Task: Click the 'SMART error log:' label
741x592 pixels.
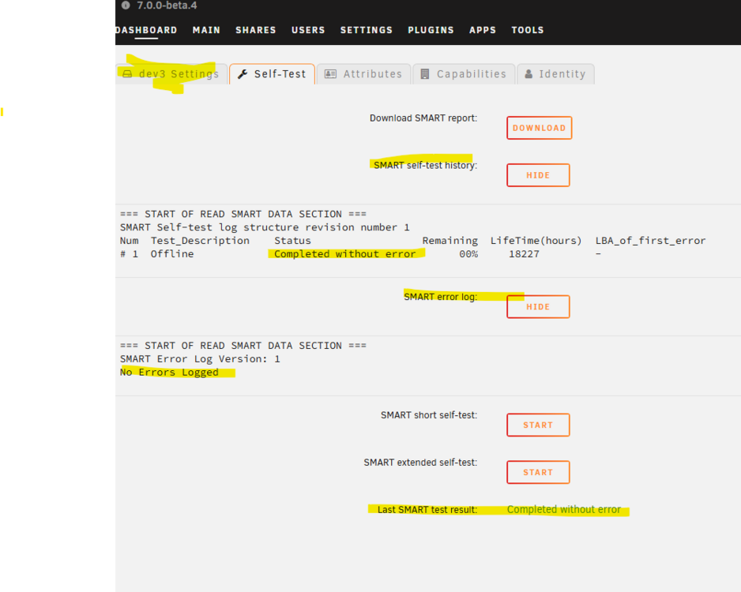Action: coord(441,297)
